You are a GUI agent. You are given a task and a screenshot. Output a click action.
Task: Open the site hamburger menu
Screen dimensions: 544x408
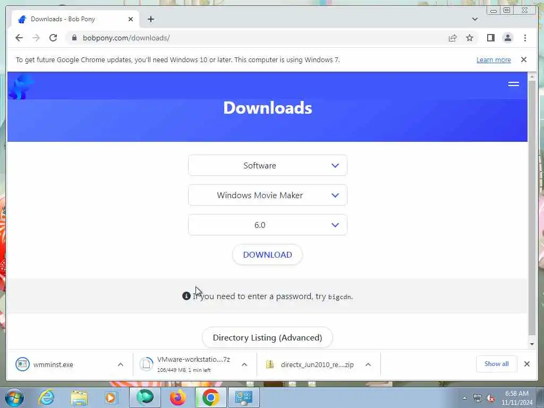(514, 84)
